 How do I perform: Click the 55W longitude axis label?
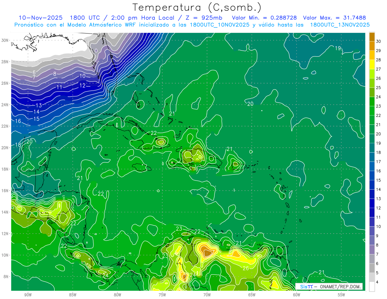pos(341,295)
